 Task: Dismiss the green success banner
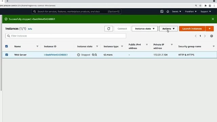pyautogui.click(x=213, y=19)
